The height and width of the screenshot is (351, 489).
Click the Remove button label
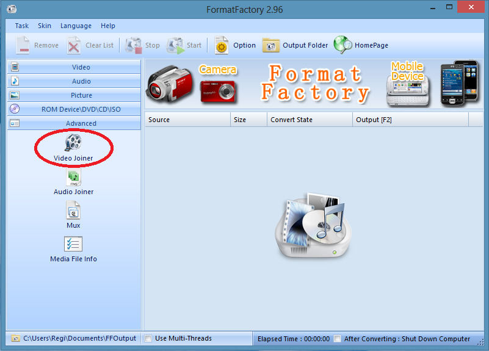pos(46,45)
